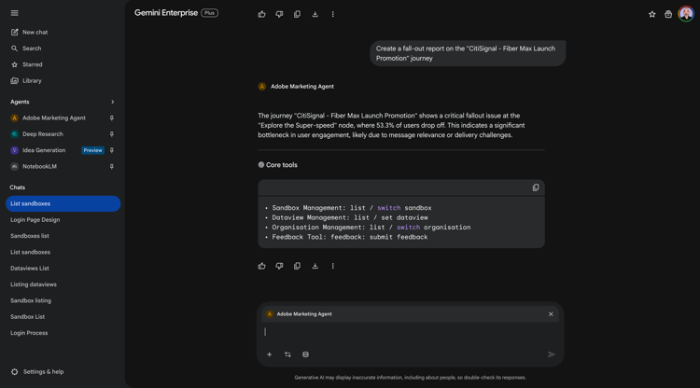The image size is (700, 388).
Task: Click the Gemini Enterprise title
Action: pos(166,13)
